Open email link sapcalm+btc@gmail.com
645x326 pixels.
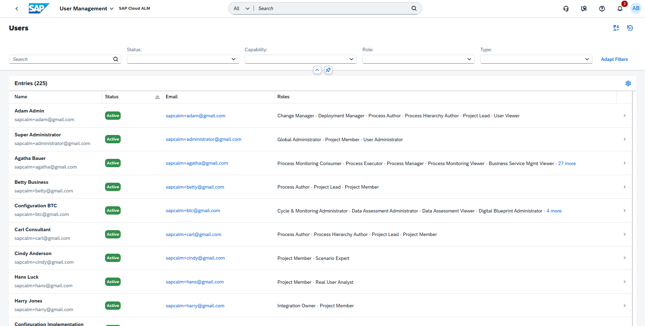coord(193,211)
